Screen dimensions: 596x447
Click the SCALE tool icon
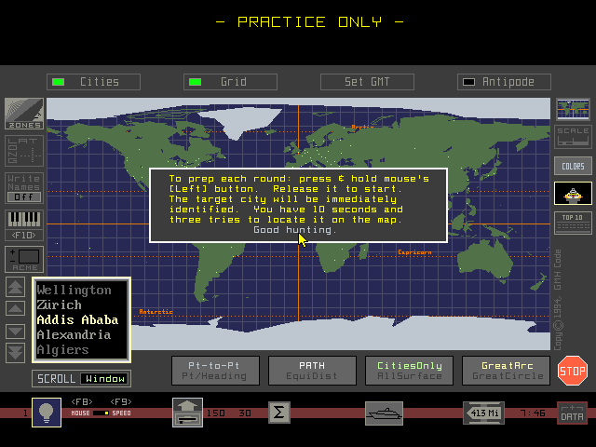pos(573,137)
